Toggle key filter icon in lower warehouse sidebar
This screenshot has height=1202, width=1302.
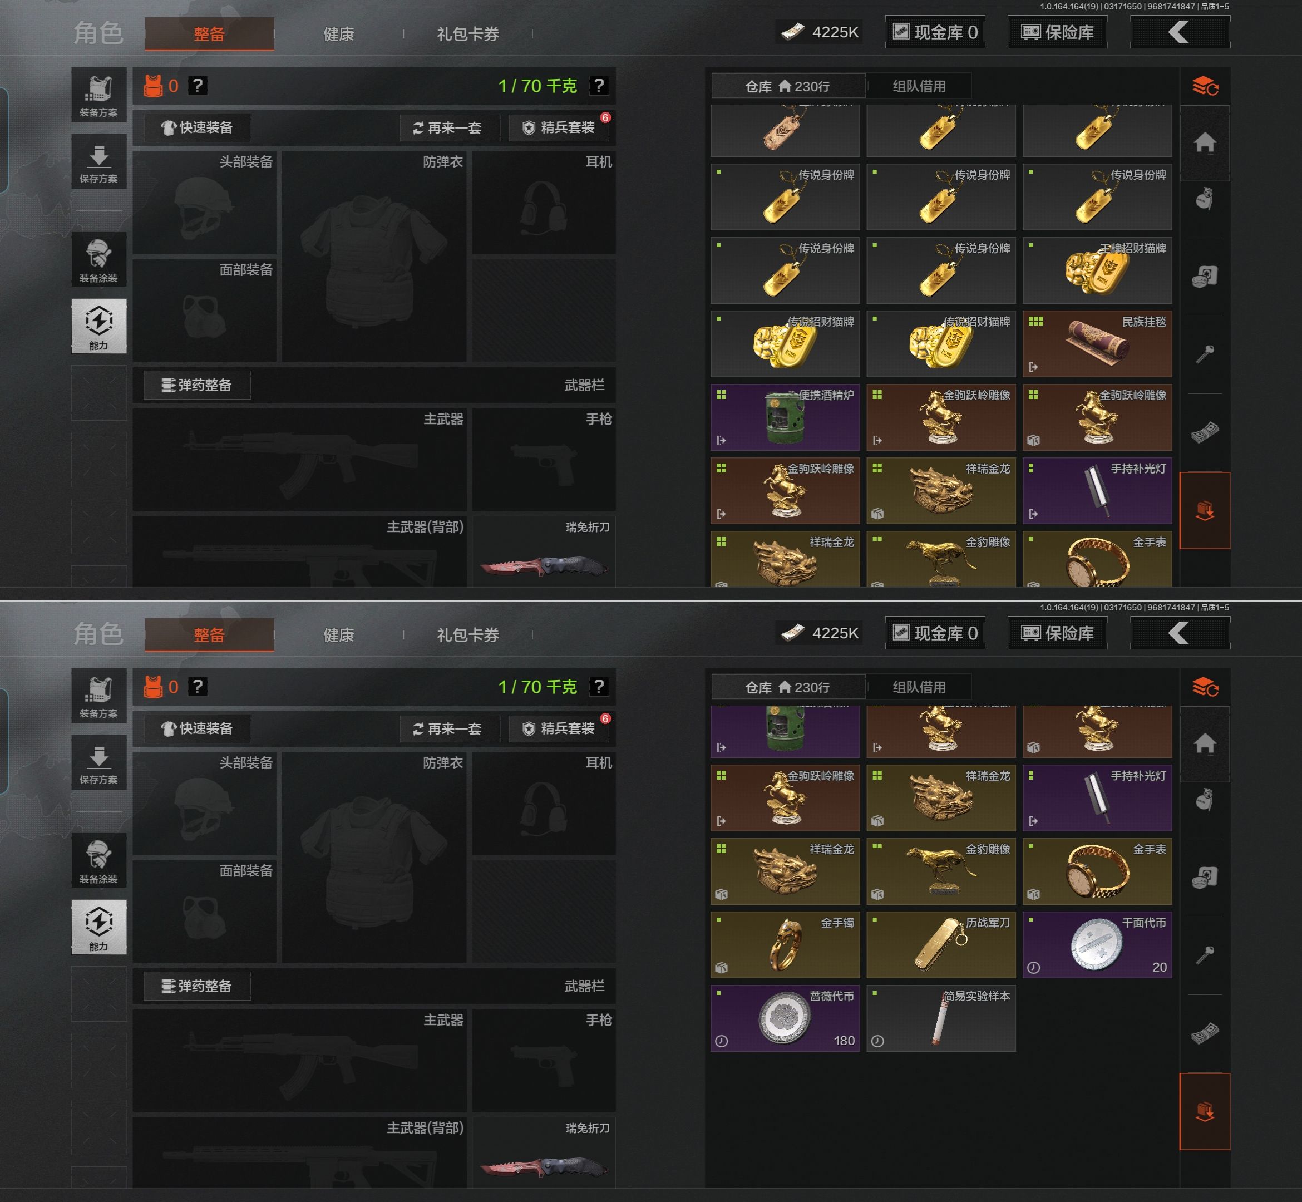pyautogui.click(x=1205, y=955)
